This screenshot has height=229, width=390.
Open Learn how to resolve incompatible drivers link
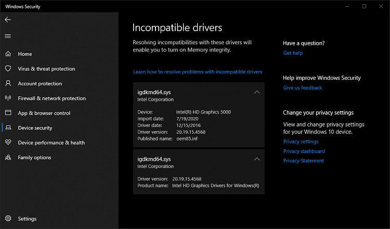198,72
